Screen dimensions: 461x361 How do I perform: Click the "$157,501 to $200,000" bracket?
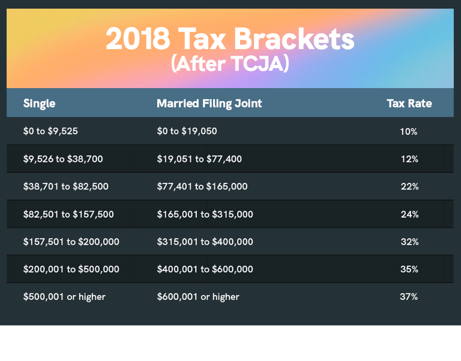(71, 242)
